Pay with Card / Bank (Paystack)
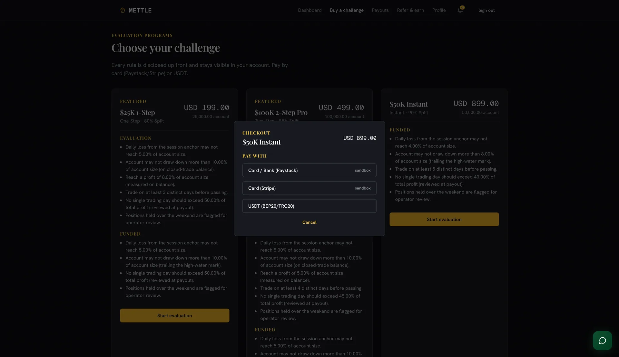Screen dimensions: 619x357 (x=309, y=170)
